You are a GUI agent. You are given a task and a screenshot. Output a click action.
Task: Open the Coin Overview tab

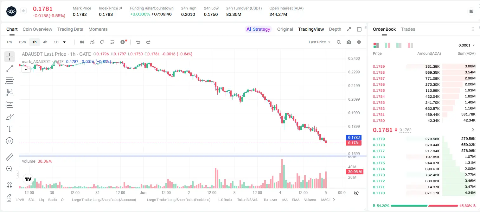pyautogui.click(x=37, y=29)
